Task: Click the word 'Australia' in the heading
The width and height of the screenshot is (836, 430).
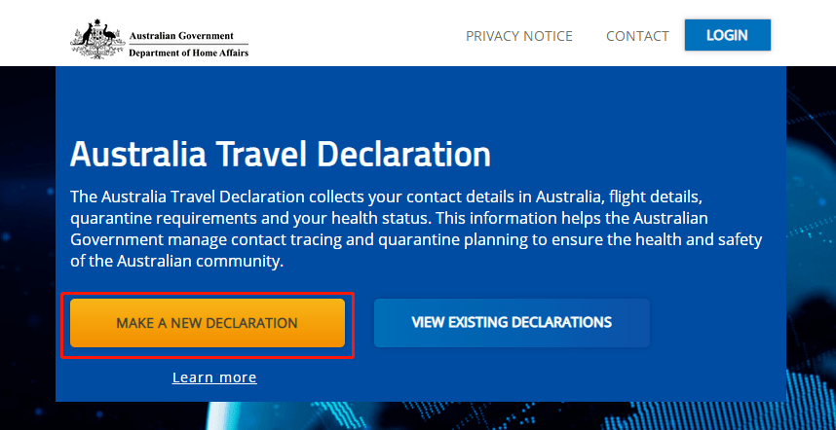Action: tap(137, 155)
